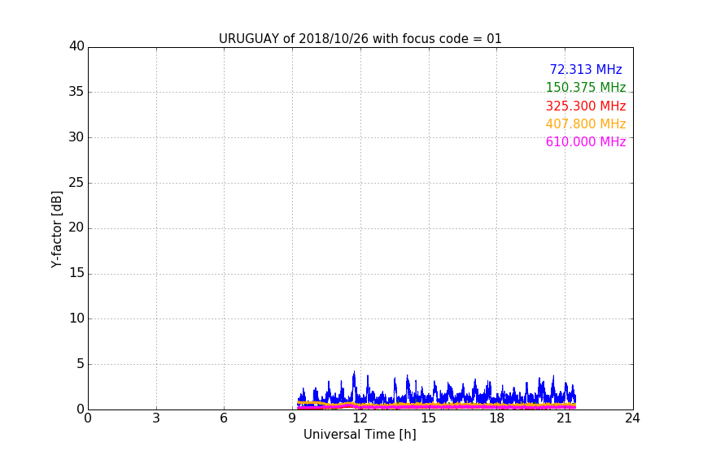Click the x-axis tick label 12
The image size is (703, 468).
pyautogui.click(x=360, y=418)
